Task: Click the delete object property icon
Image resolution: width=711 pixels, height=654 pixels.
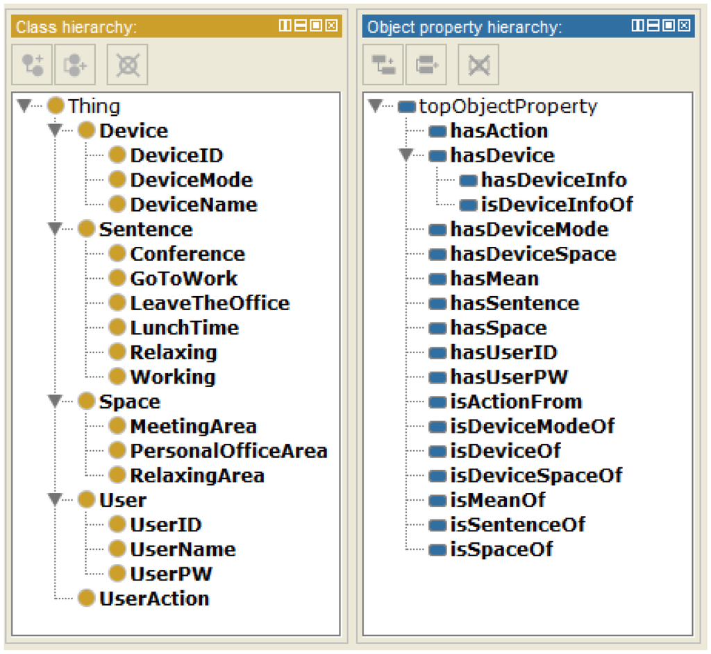Action: [x=478, y=66]
